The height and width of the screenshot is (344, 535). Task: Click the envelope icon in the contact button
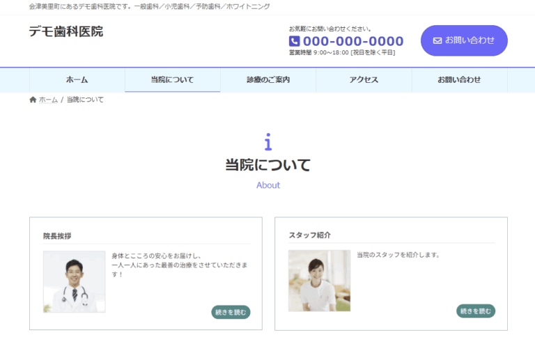click(x=437, y=40)
